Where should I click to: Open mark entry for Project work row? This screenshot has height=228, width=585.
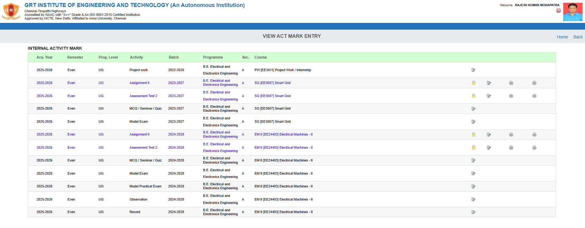click(473, 70)
